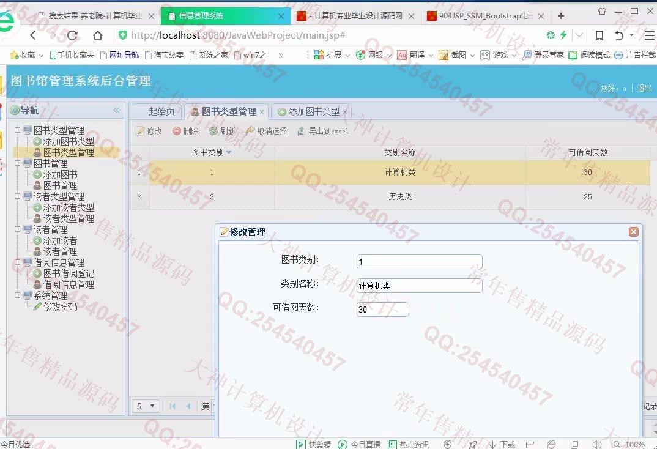Expand the bookmarks overflow chevron

coord(281,55)
